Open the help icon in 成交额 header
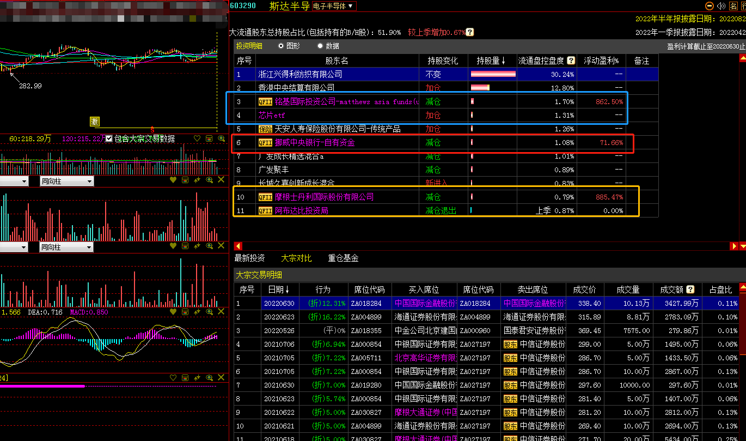Screen dimensions: 746x441 pos(690,289)
